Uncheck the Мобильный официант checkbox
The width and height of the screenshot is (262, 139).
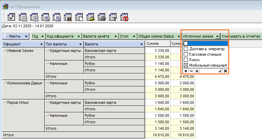(186, 65)
